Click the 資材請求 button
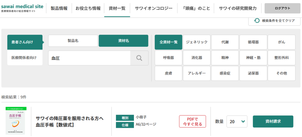 273,121
